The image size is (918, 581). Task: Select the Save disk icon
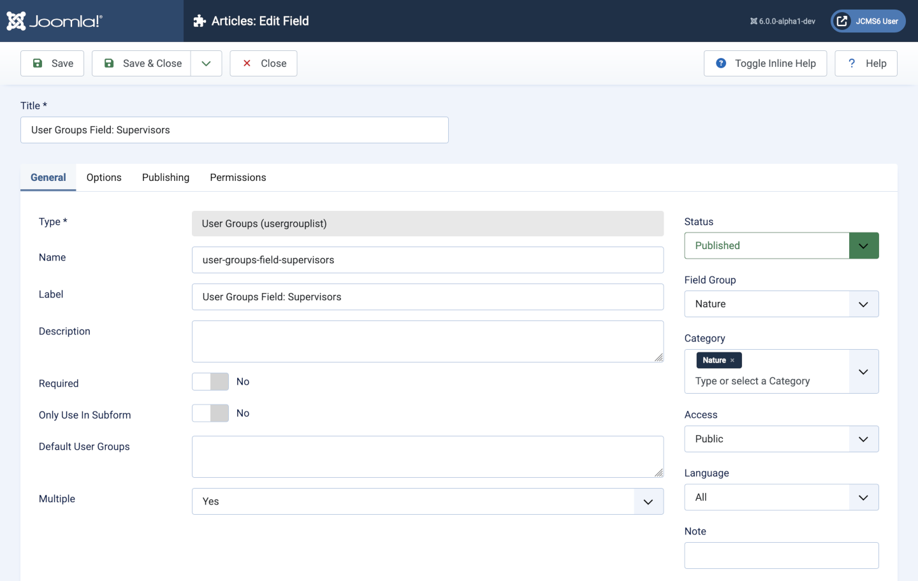37,63
